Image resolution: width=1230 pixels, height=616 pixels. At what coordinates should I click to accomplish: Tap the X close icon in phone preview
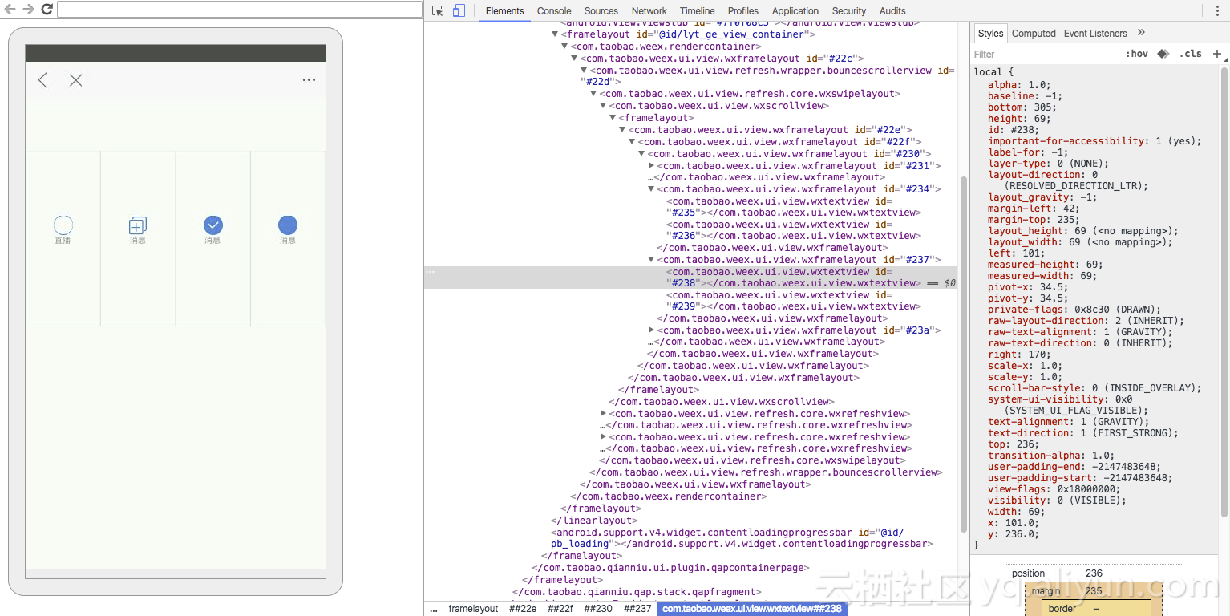(x=75, y=80)
